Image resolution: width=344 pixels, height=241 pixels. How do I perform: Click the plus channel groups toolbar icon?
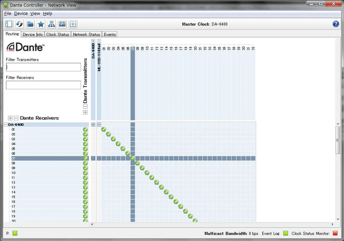73,24
